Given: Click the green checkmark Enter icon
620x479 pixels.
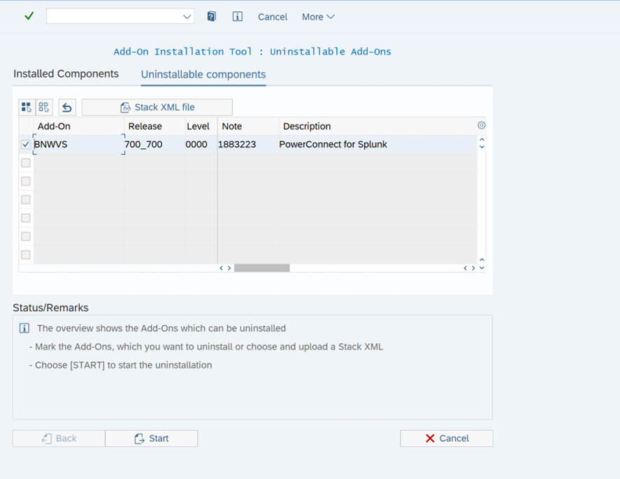Looking at the screenshot, I should 29,16.
